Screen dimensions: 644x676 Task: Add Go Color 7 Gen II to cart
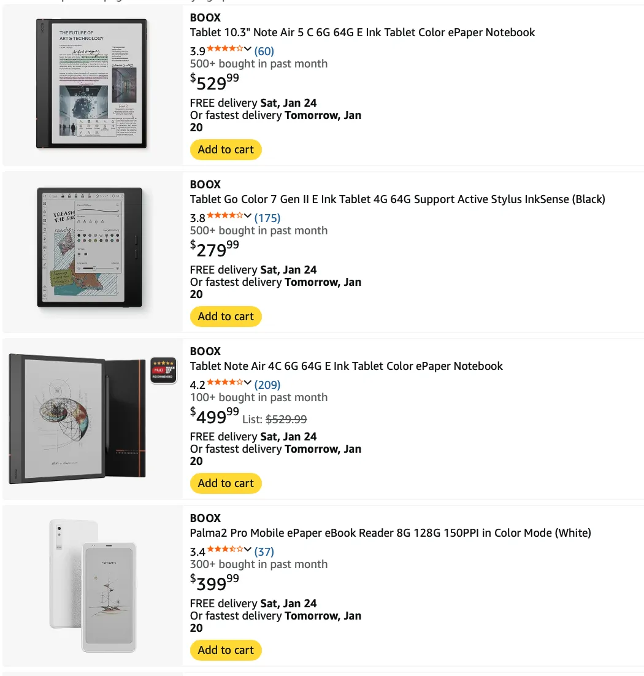226,317
